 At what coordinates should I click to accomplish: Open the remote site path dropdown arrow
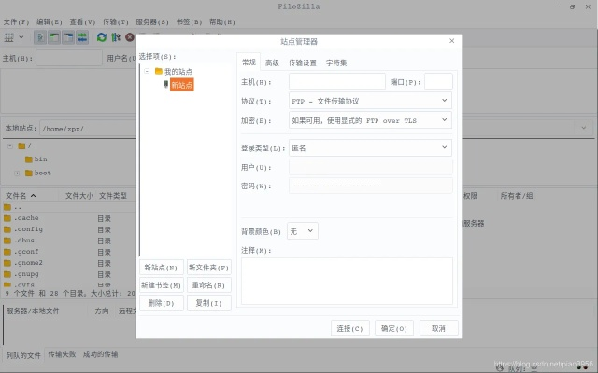pos(584,128)
